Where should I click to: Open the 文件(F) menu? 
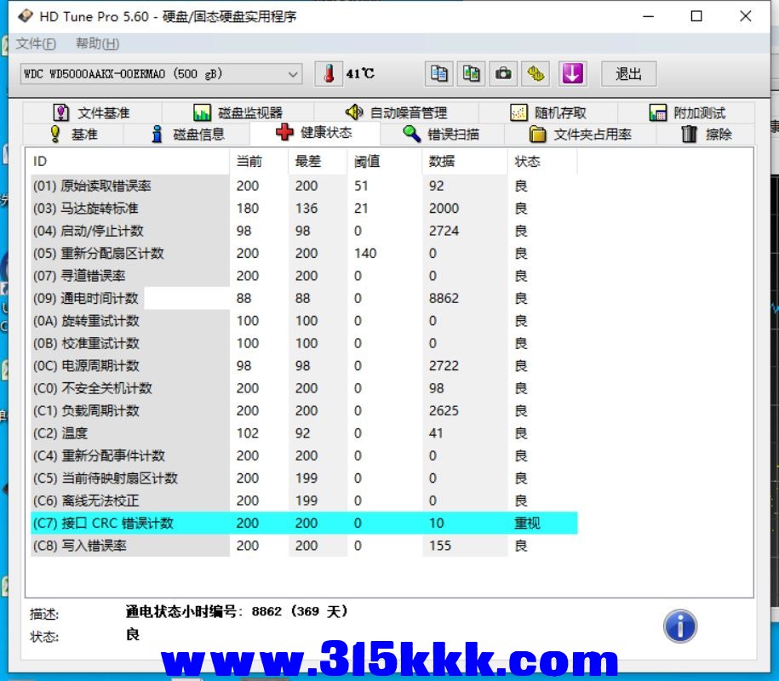point(36,43)
